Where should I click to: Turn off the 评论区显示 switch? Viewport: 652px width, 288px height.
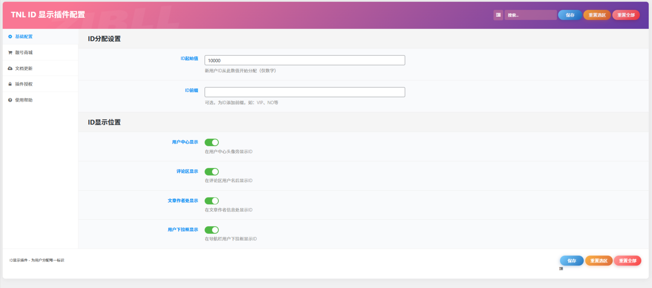coord(212,172)
